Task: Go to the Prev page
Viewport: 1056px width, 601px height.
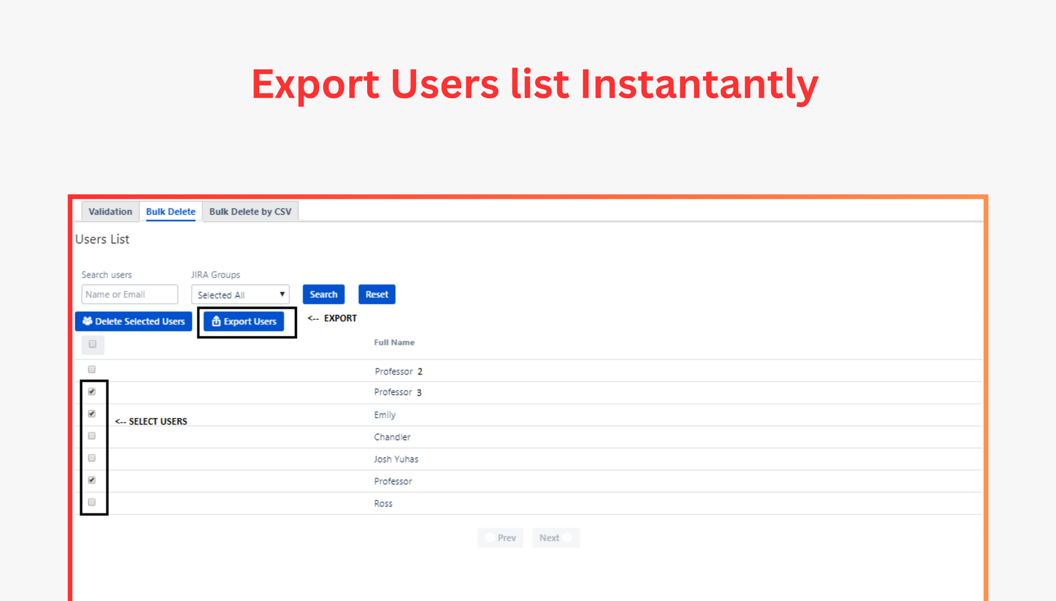Action: [x=501, y=538]
